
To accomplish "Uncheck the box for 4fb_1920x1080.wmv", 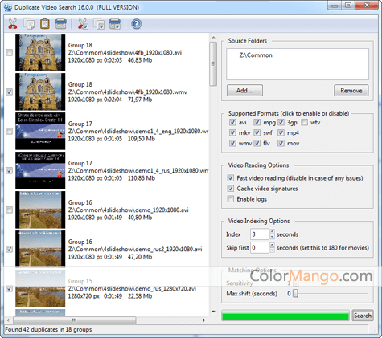I will tap(10, 92).
